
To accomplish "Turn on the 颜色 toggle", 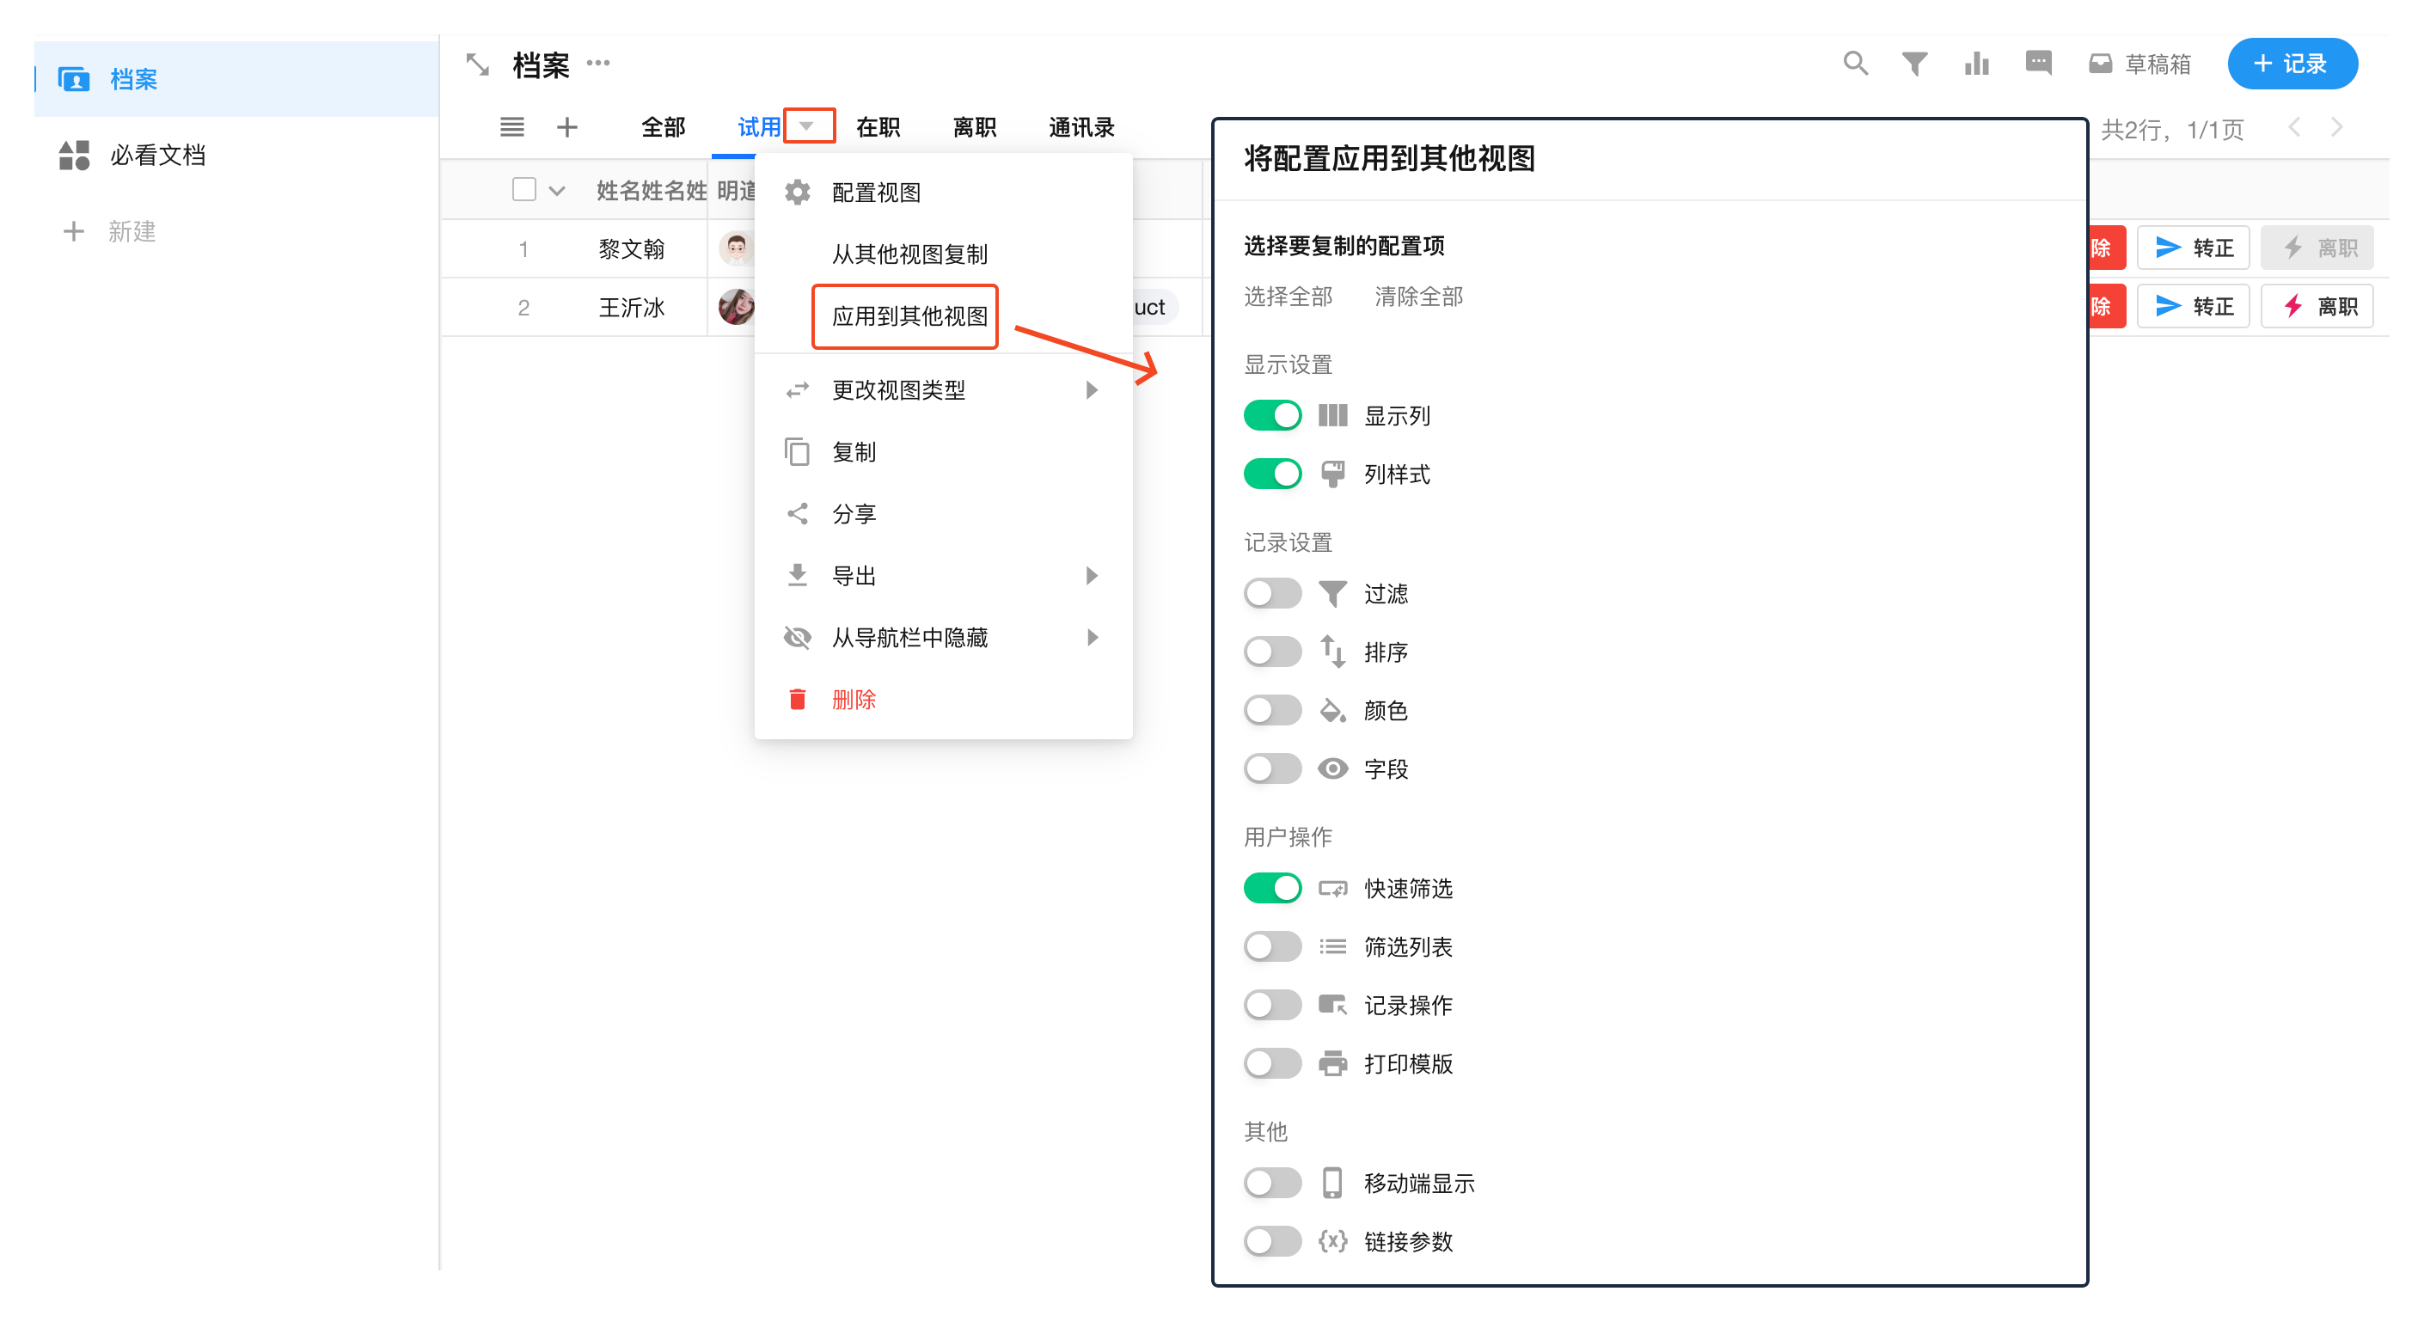I will coord(1272,710).
